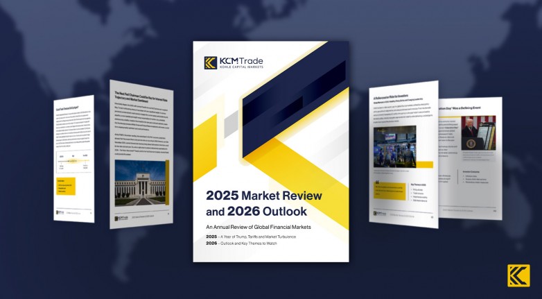Click the KCM Trade footer logo on Fed Chairman page
The width and height of the screenshot is (542, 299).
121,219
